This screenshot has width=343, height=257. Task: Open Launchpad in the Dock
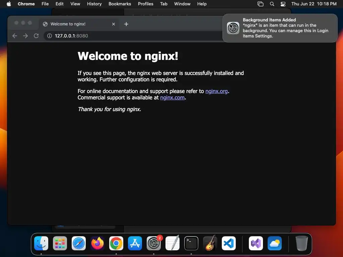pyautogui.click(x=60, y=243)
